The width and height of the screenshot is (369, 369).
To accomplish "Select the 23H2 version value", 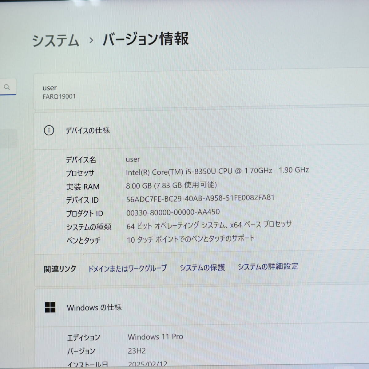I will coord(137,351).
